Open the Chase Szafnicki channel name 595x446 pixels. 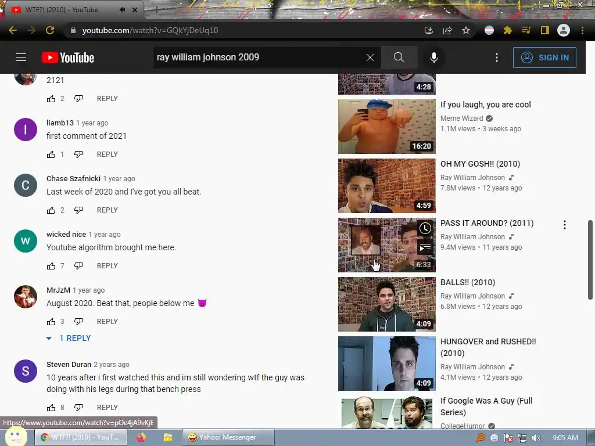tap(73, 179)
